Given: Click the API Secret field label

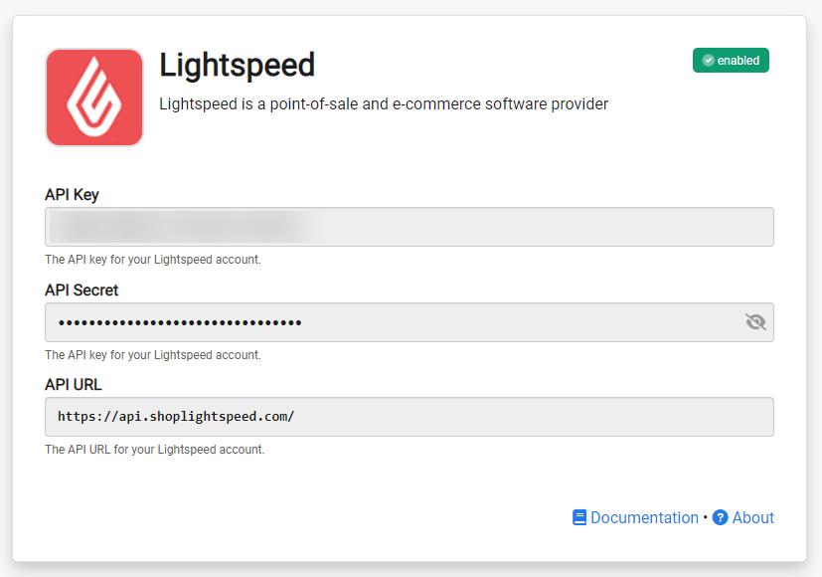Looking at the screenshot, I should coord(82,290).
